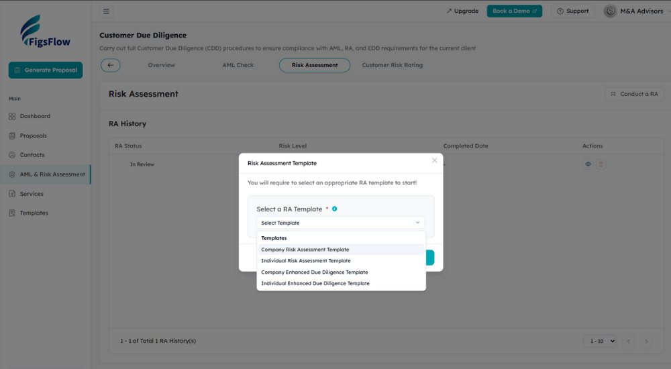Click the info icon beside Select a RA Template
Screen dimensions: 671x369
[334, 209]
